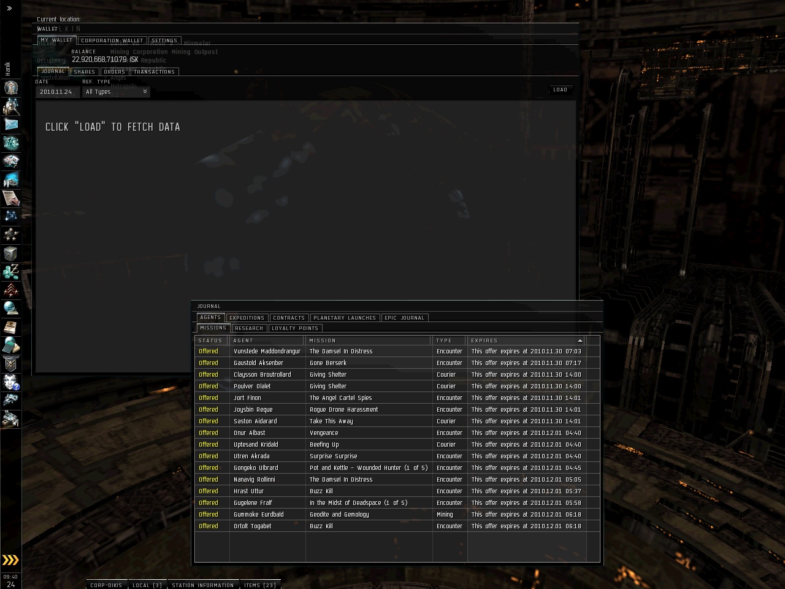Open the Ref. Type All Types dropdown
785x589 pixels.
[117, 92]
